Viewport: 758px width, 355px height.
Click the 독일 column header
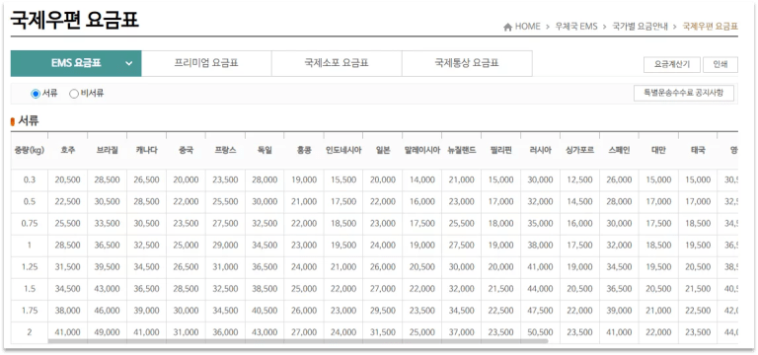point(265,150)
